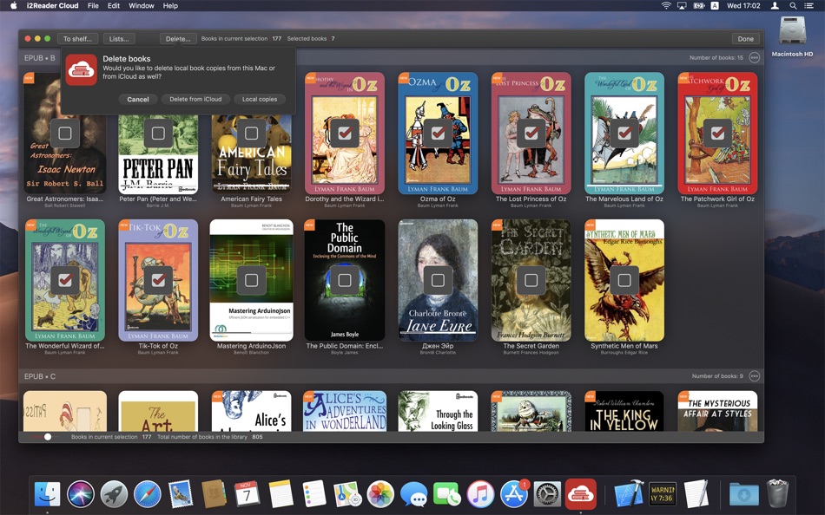825x515 pixels.
Task: Check The Secret Garden book
Action: click(x=531, y=280)
